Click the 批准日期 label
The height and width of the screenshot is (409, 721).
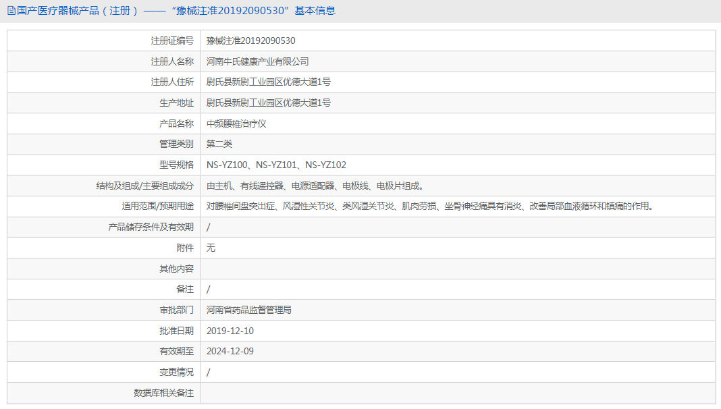[x=177, y=331]
